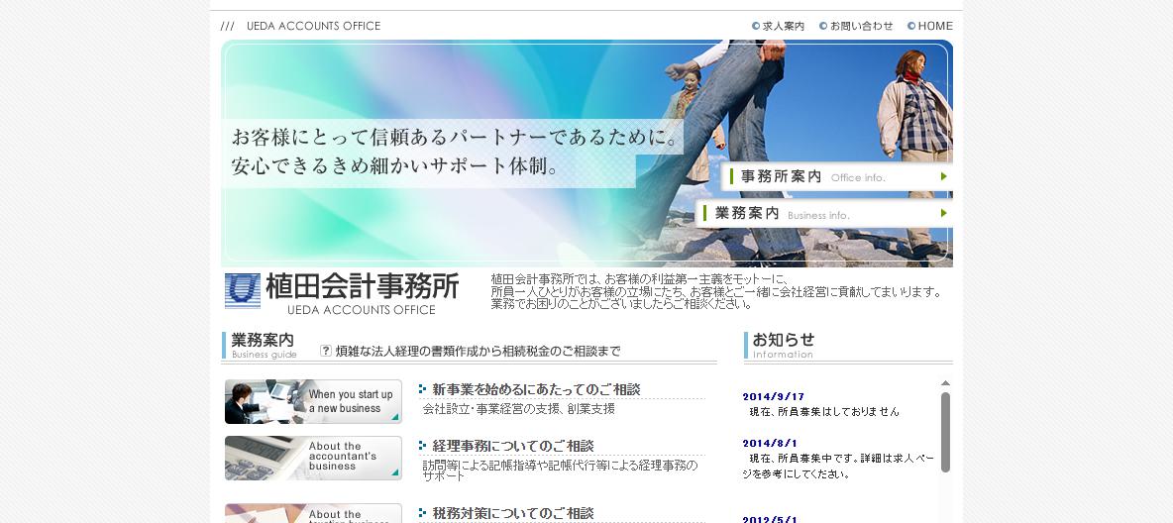Click the お知らせ news scrollbar thumb
Image resolution: width=1173 pixels, height=523 pixels.
click(x=945, y=433)
